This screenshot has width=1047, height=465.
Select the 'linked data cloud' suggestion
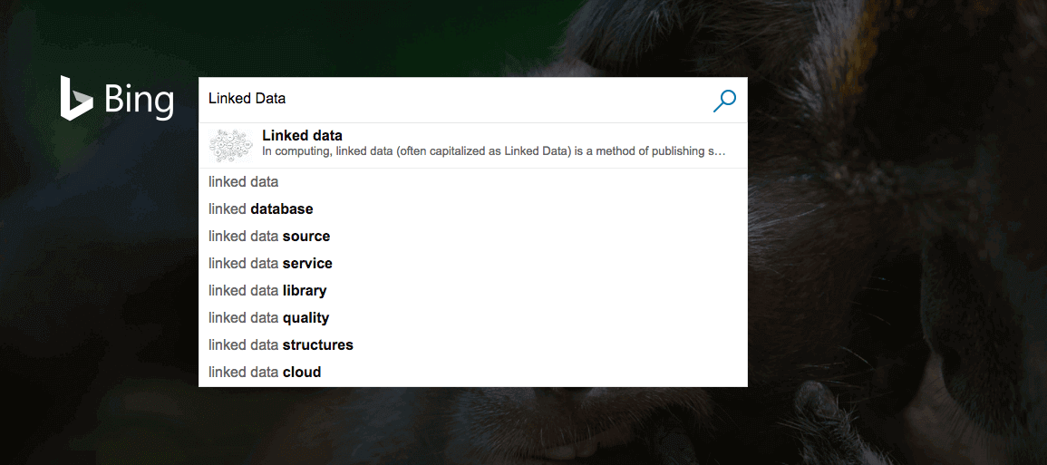(265, 373)
